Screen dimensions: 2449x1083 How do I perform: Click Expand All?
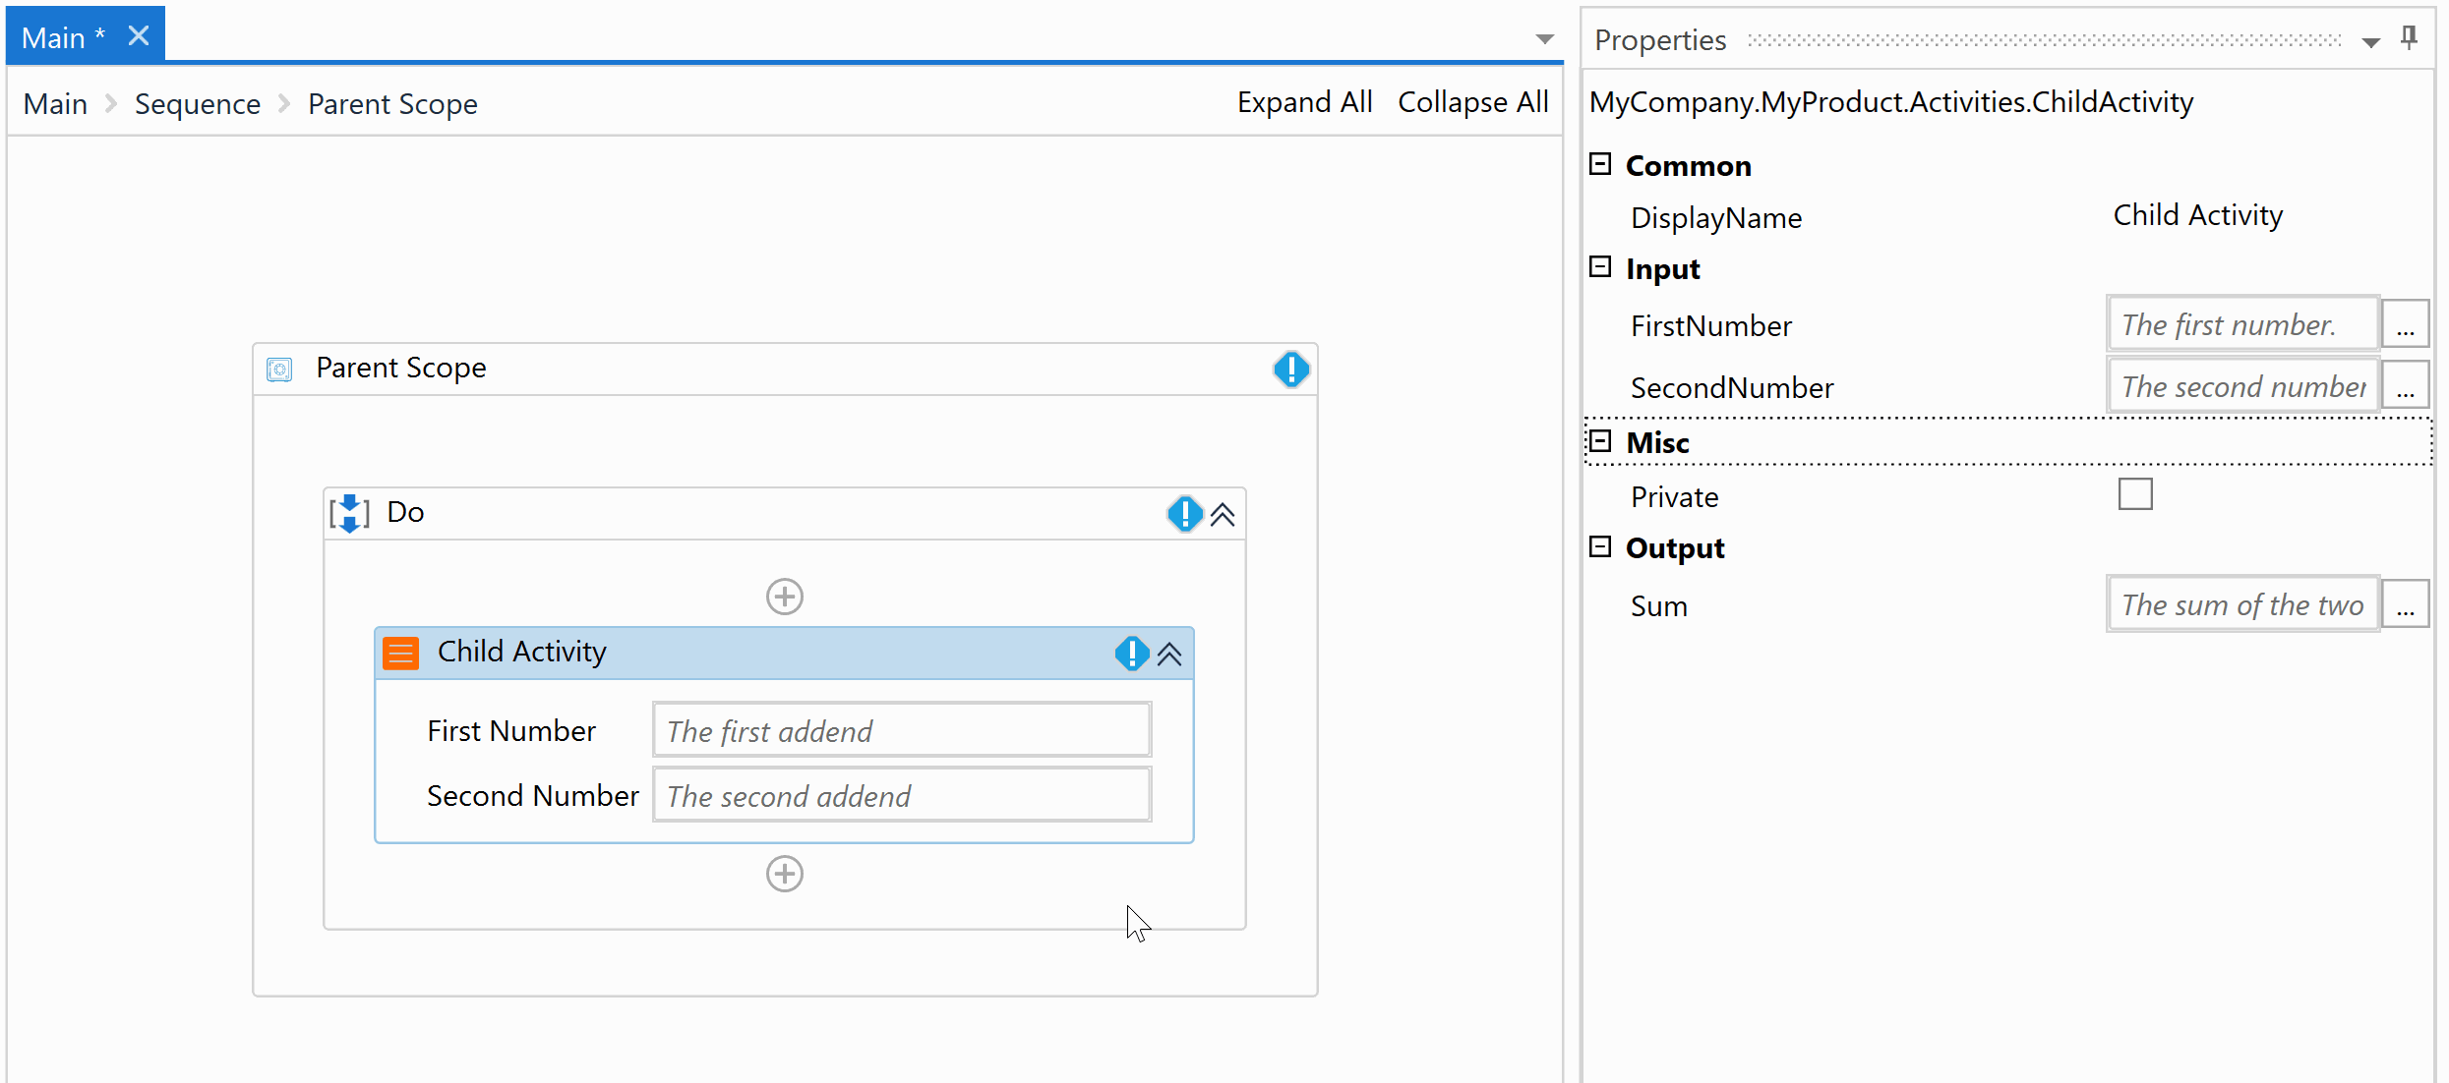pos(1304,102)
